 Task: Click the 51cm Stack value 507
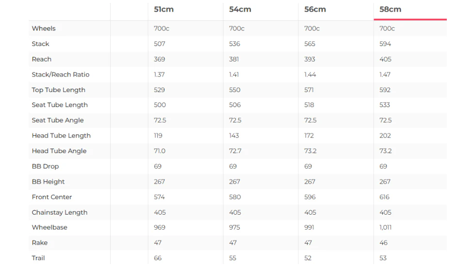pyautogui.click(x=160, y=44)
